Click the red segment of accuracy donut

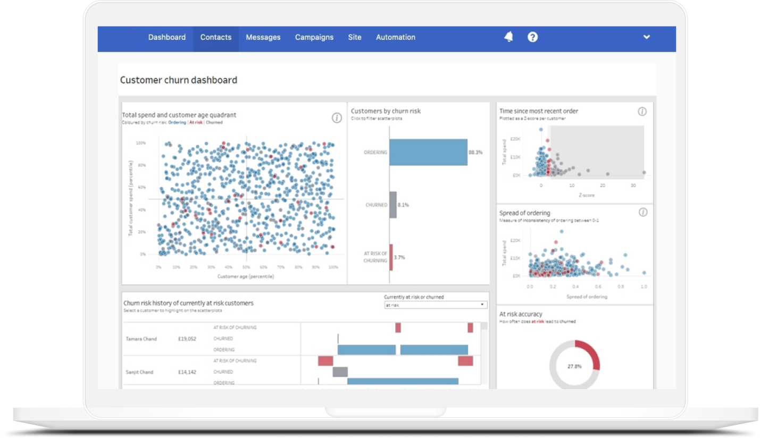pyautogui.click(x=591, y=355)
